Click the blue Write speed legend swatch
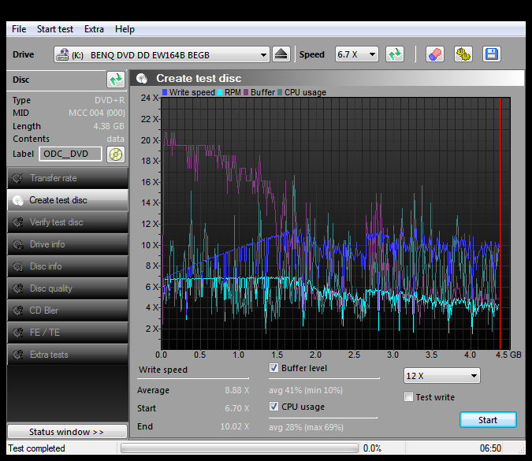Image resolution: width=532 pixels, height=461 pixels. tap(165, 92)
